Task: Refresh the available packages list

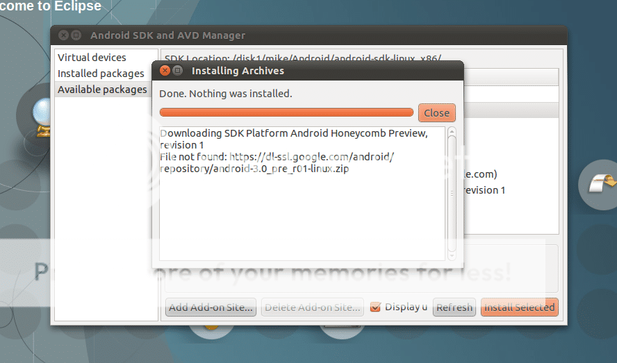Action: point(454,307)
